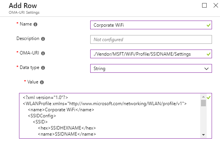Click the Value box scrollbar thumb
The image size is (220, 144).
pos(203,103)
